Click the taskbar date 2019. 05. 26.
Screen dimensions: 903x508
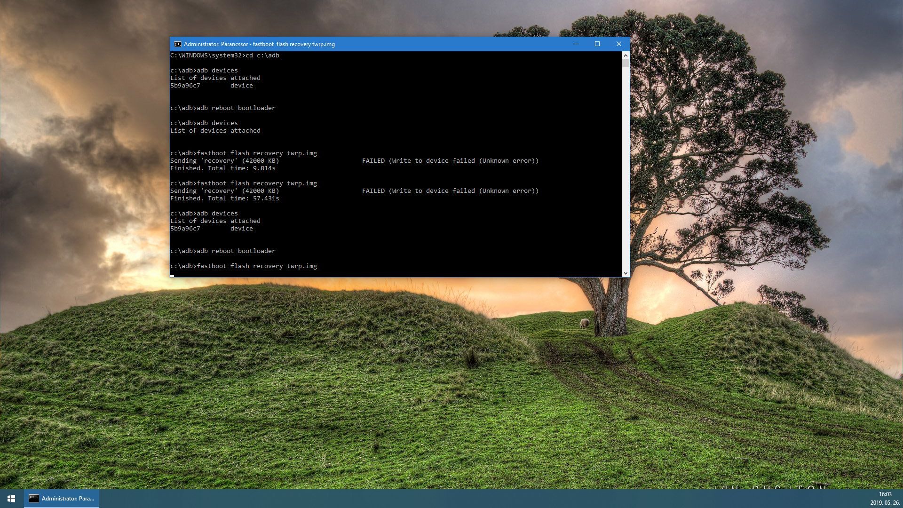(885, 503)
